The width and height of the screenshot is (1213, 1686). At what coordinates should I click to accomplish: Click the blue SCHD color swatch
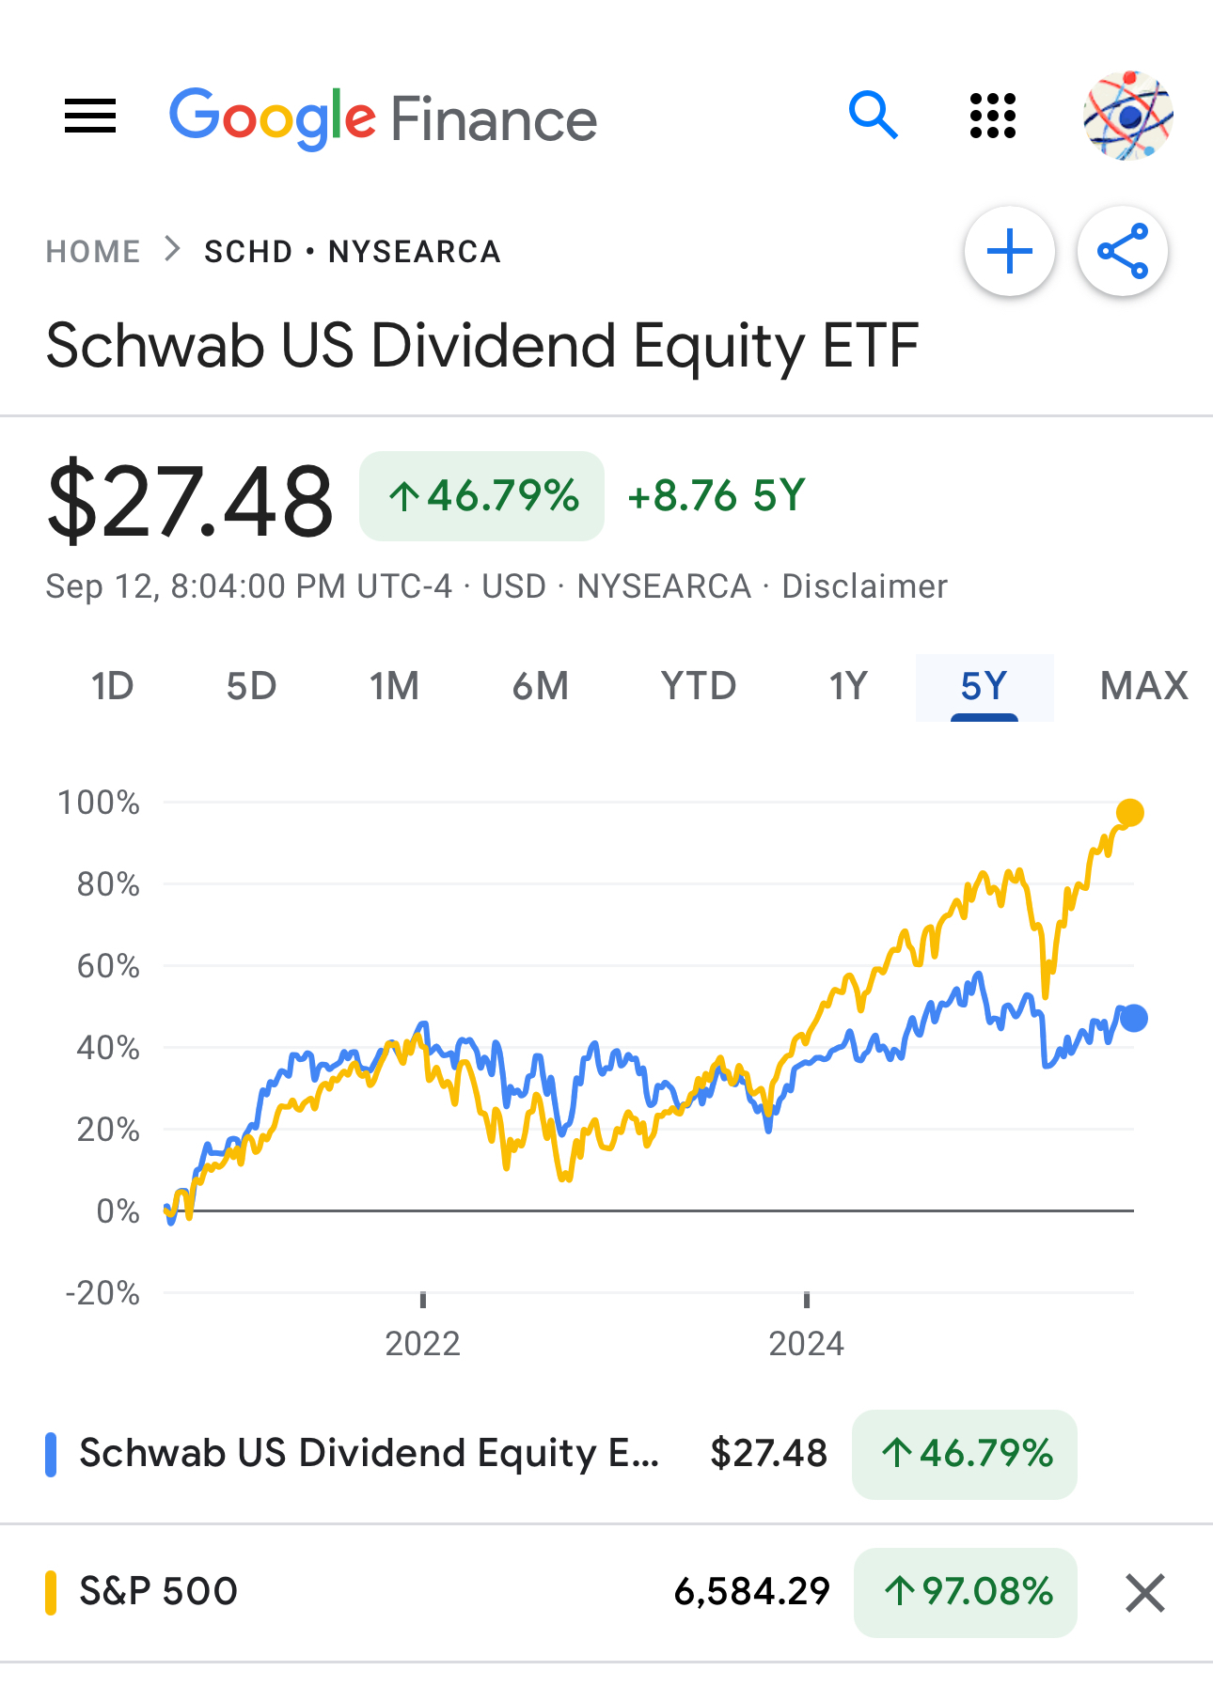pyautogui.click(x=52, y=1454)
